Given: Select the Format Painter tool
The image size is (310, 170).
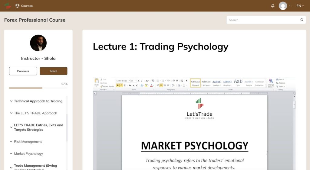Looking at the screenshot, I should coord(107,86).
